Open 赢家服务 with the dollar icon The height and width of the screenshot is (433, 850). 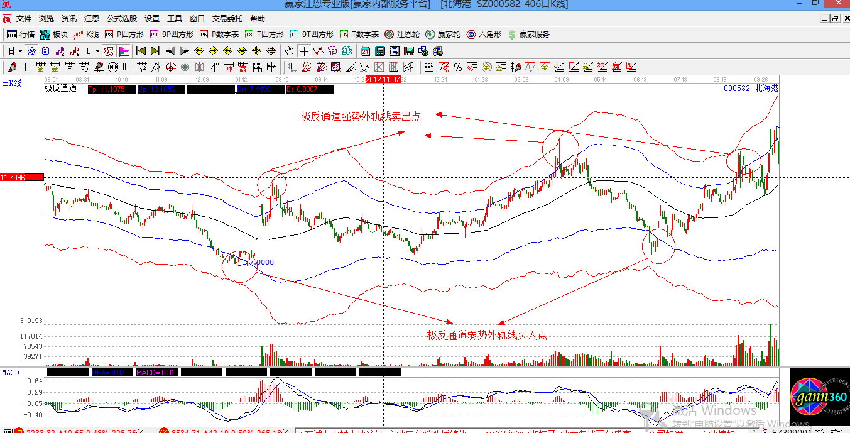click(x=528, y=35)
